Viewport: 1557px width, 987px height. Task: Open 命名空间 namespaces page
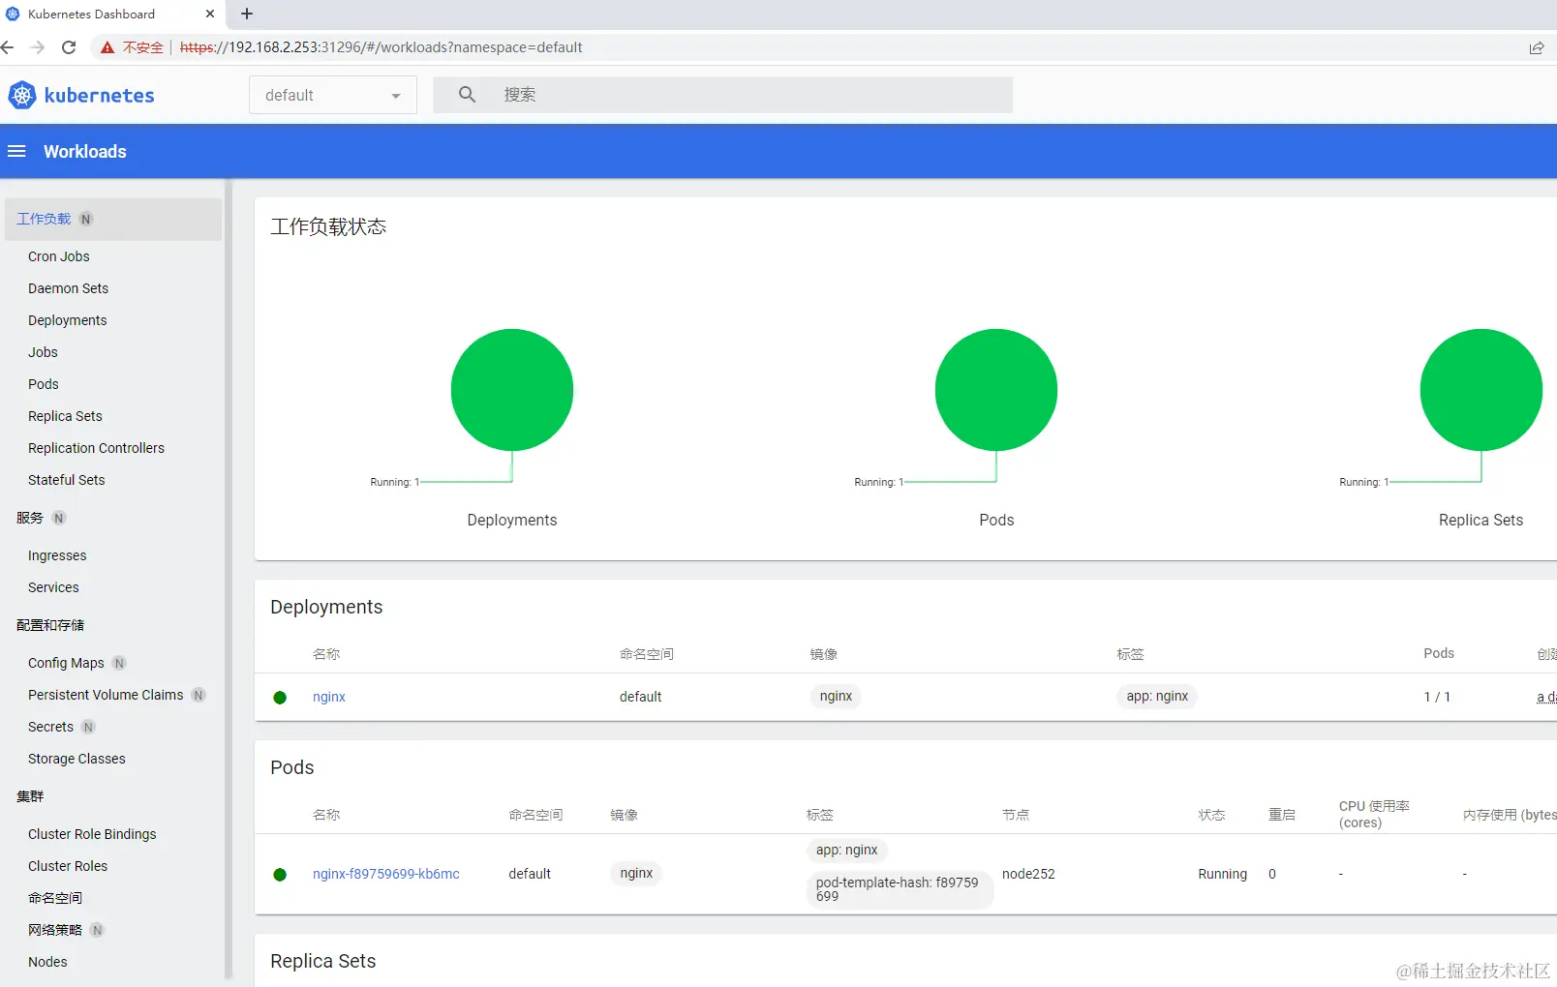click(x=55, y=898)
